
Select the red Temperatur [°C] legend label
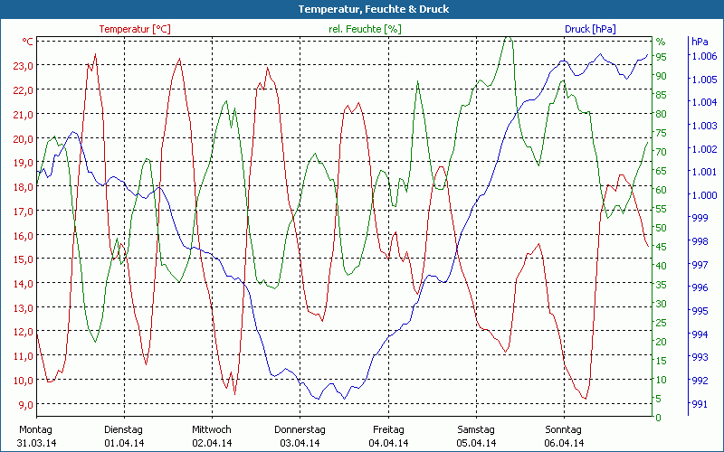tap(135, 29)
